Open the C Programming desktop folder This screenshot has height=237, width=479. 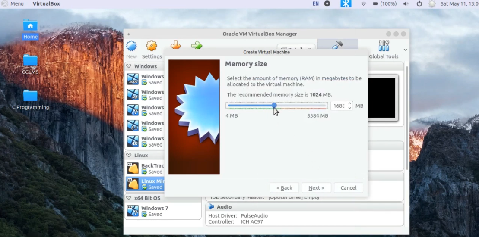point(30,100)
